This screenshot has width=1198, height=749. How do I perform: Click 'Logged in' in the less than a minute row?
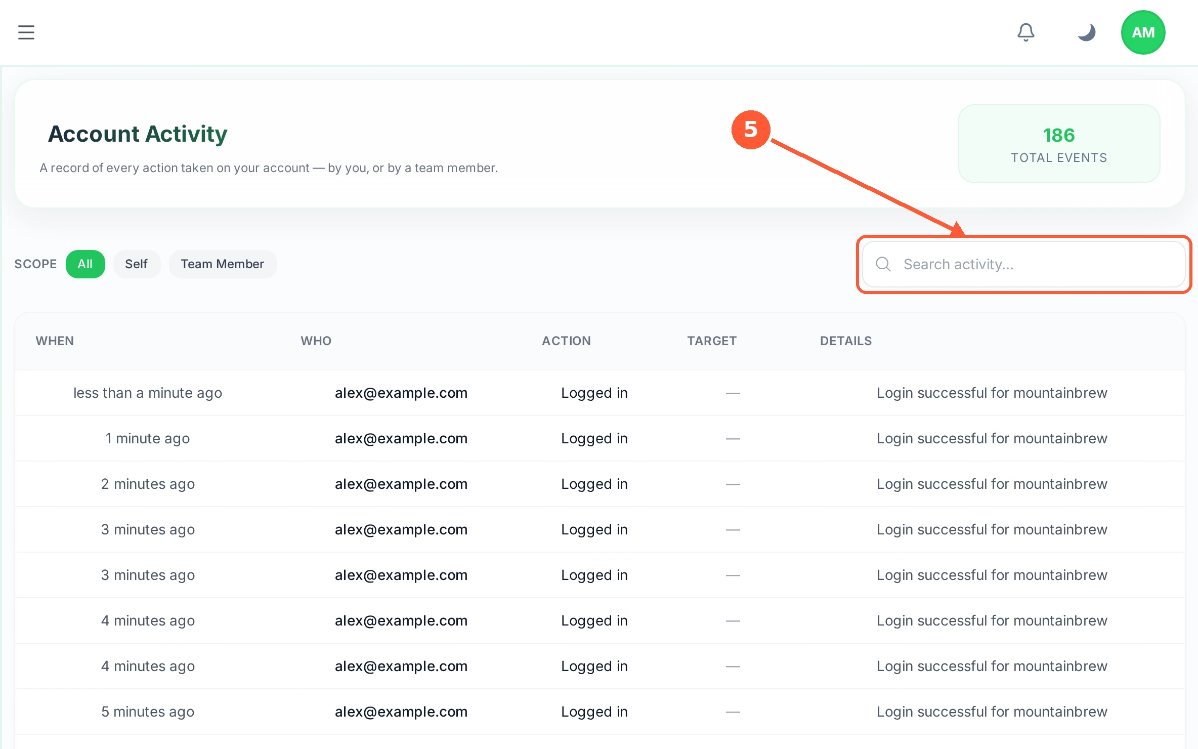(594, 393)
